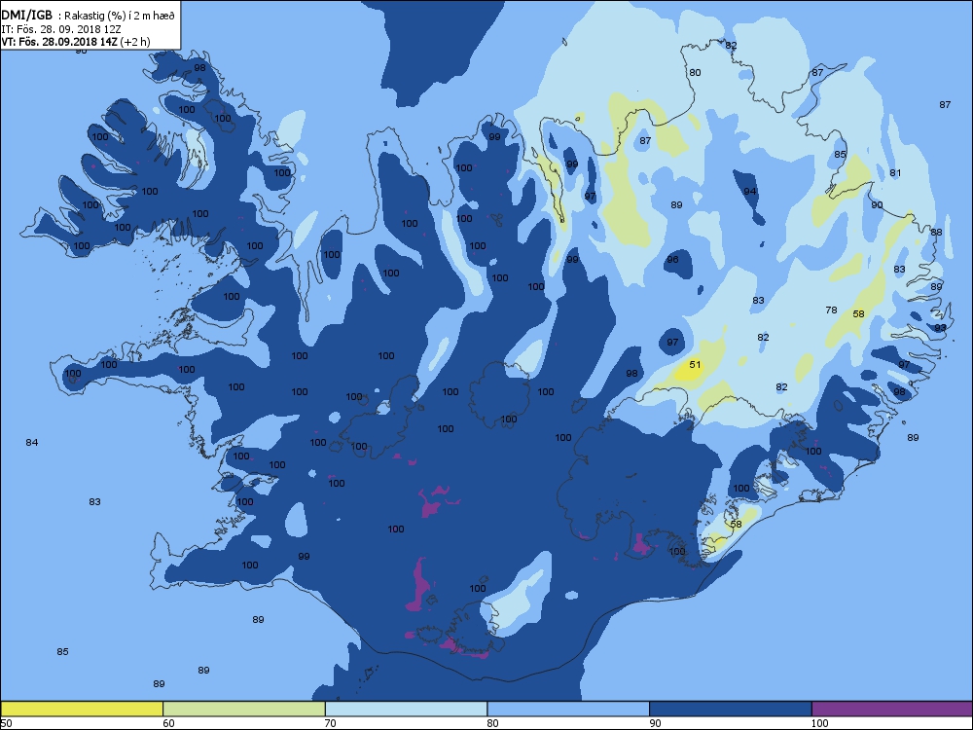
Task: Click the legend scale label 50
Action: tap(6, 722)
